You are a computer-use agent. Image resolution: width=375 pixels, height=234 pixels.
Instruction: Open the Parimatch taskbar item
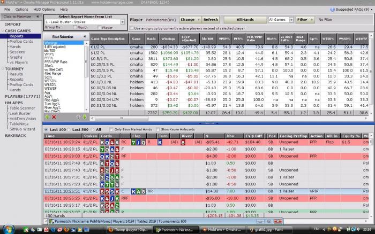pos(176,230)
